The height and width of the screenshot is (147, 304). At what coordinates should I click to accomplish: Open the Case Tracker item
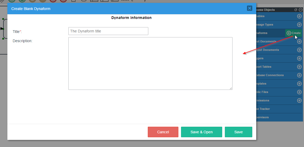(277, 109)
